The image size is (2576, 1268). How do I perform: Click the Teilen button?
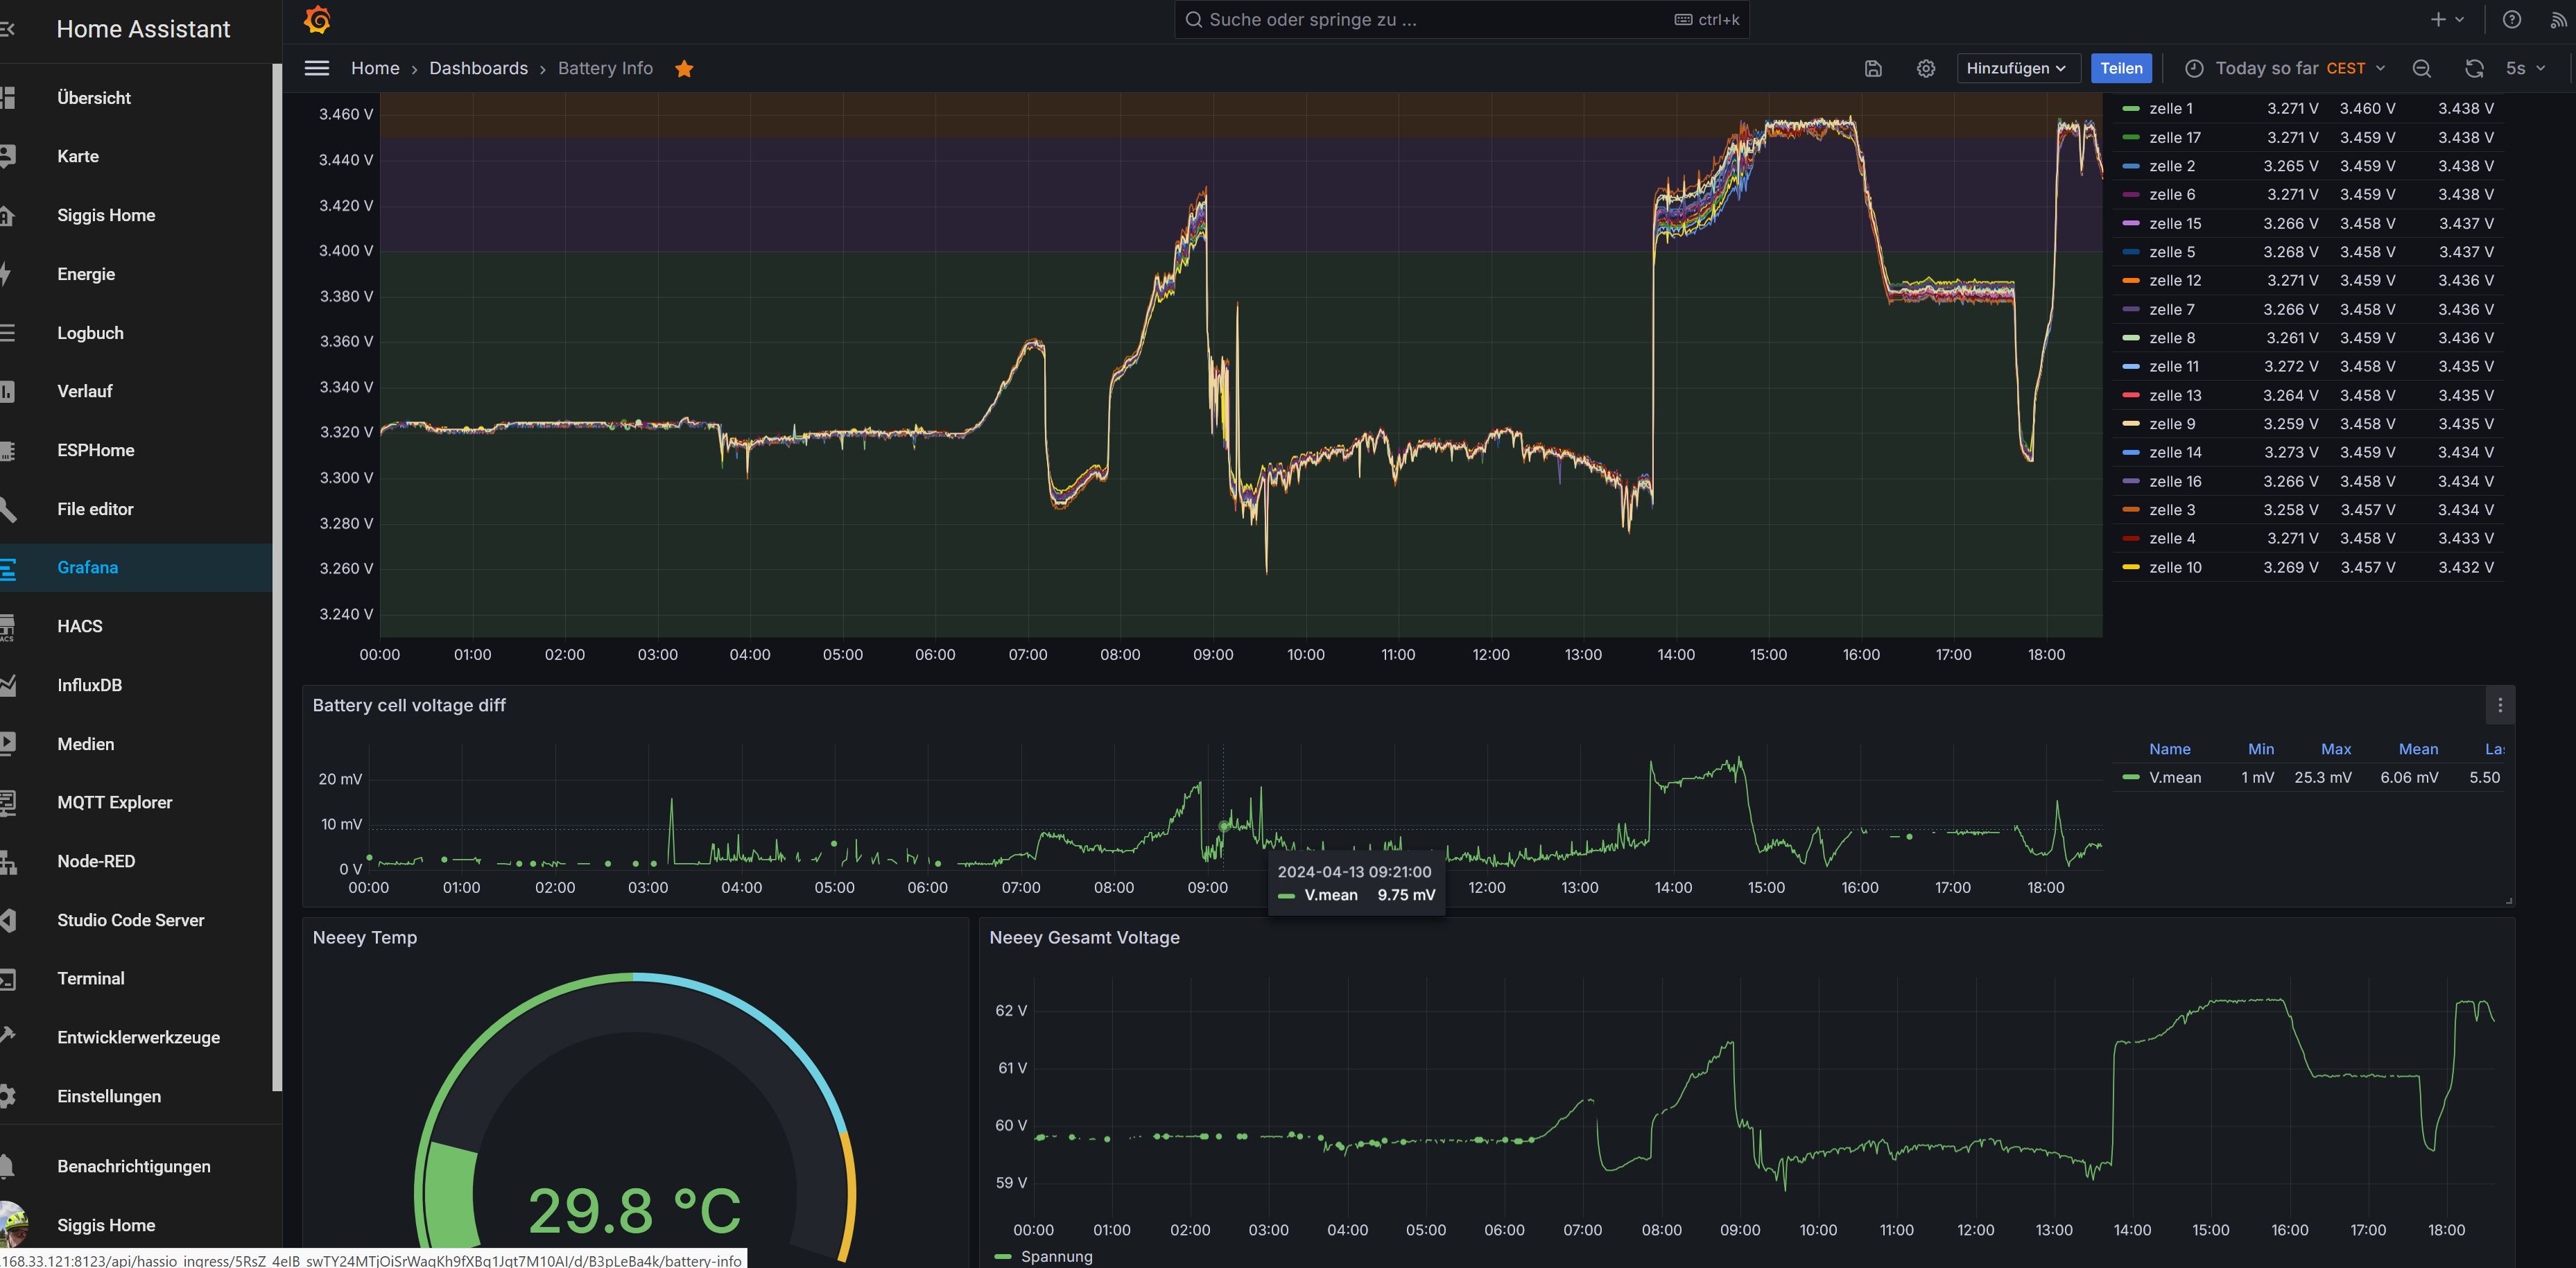click(x=2120, y=68)
